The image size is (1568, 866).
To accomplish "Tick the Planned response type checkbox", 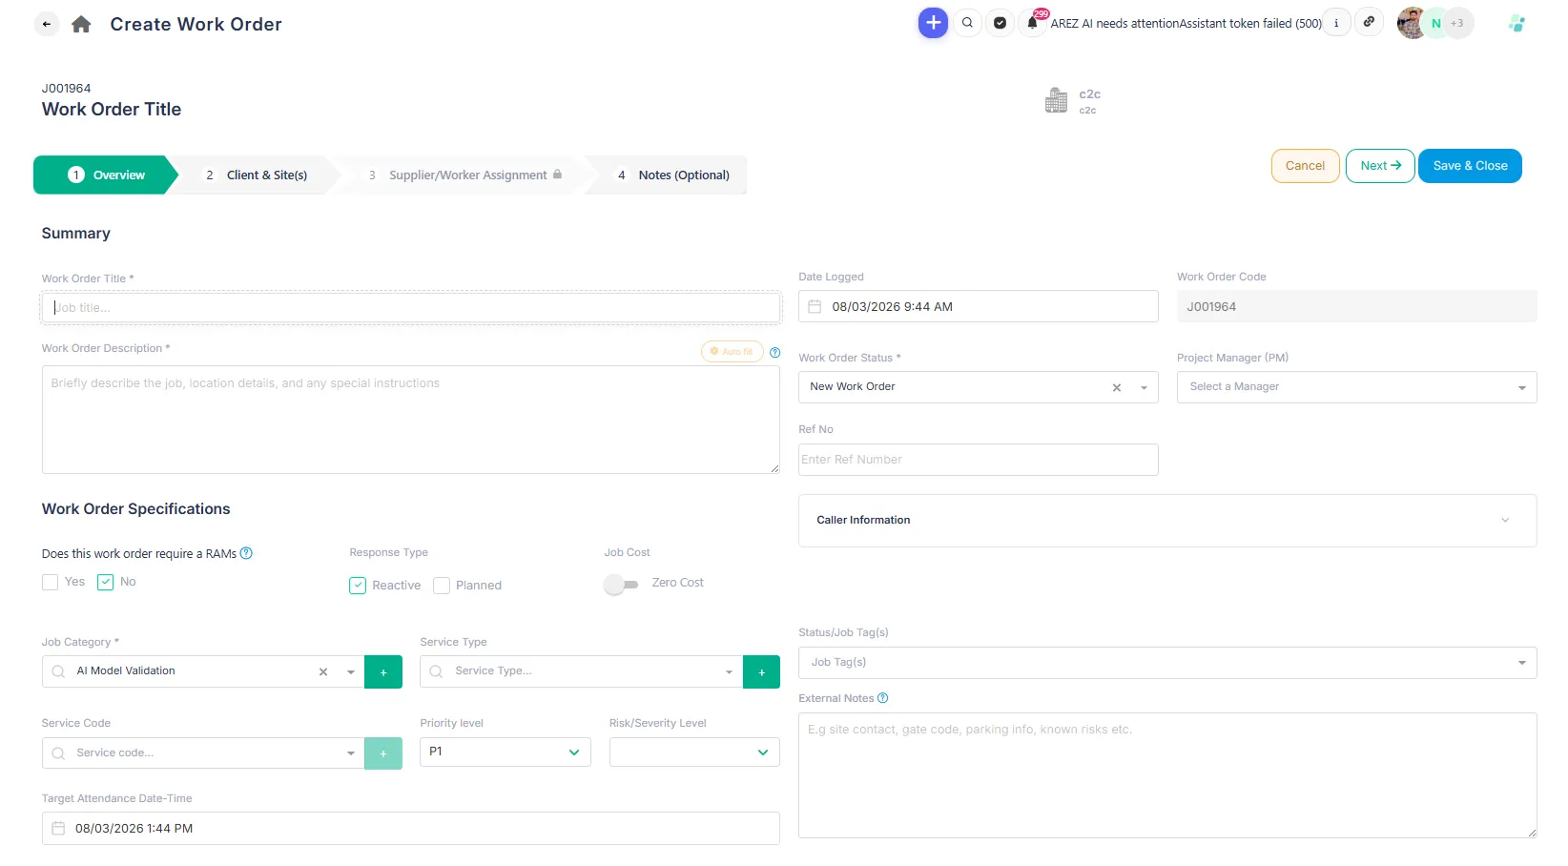I will click(442, 586).
